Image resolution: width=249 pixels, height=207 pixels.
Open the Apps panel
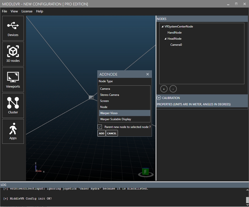(13, 131)
